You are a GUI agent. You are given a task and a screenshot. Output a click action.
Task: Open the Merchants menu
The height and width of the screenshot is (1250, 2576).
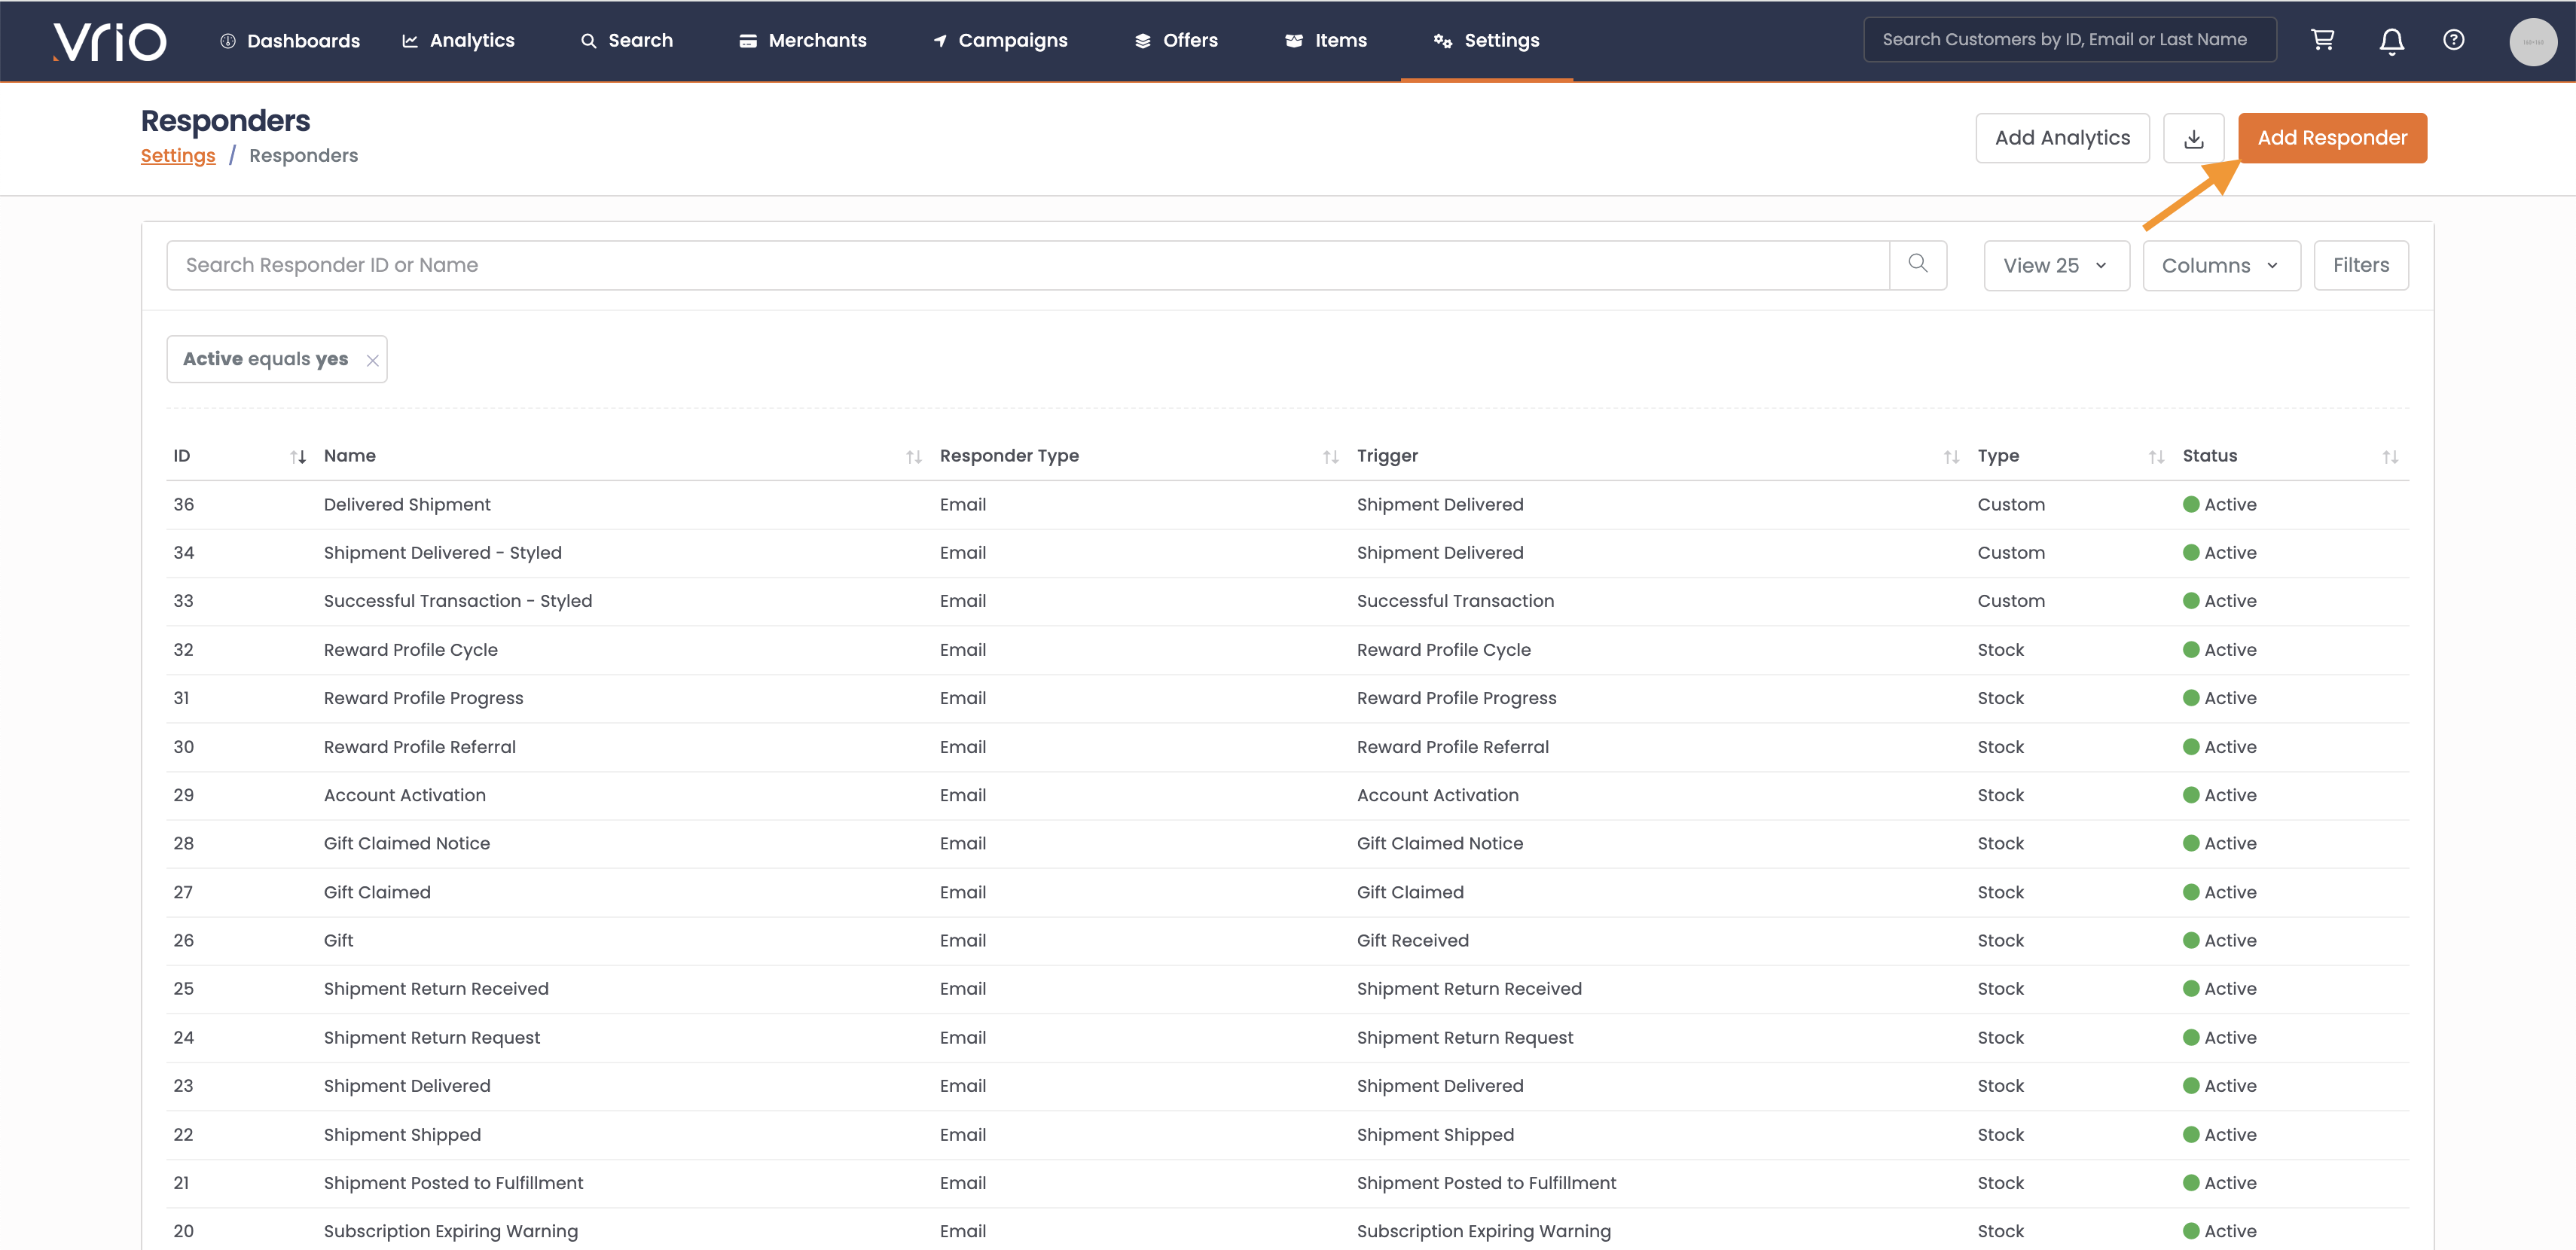coord(803,41)
